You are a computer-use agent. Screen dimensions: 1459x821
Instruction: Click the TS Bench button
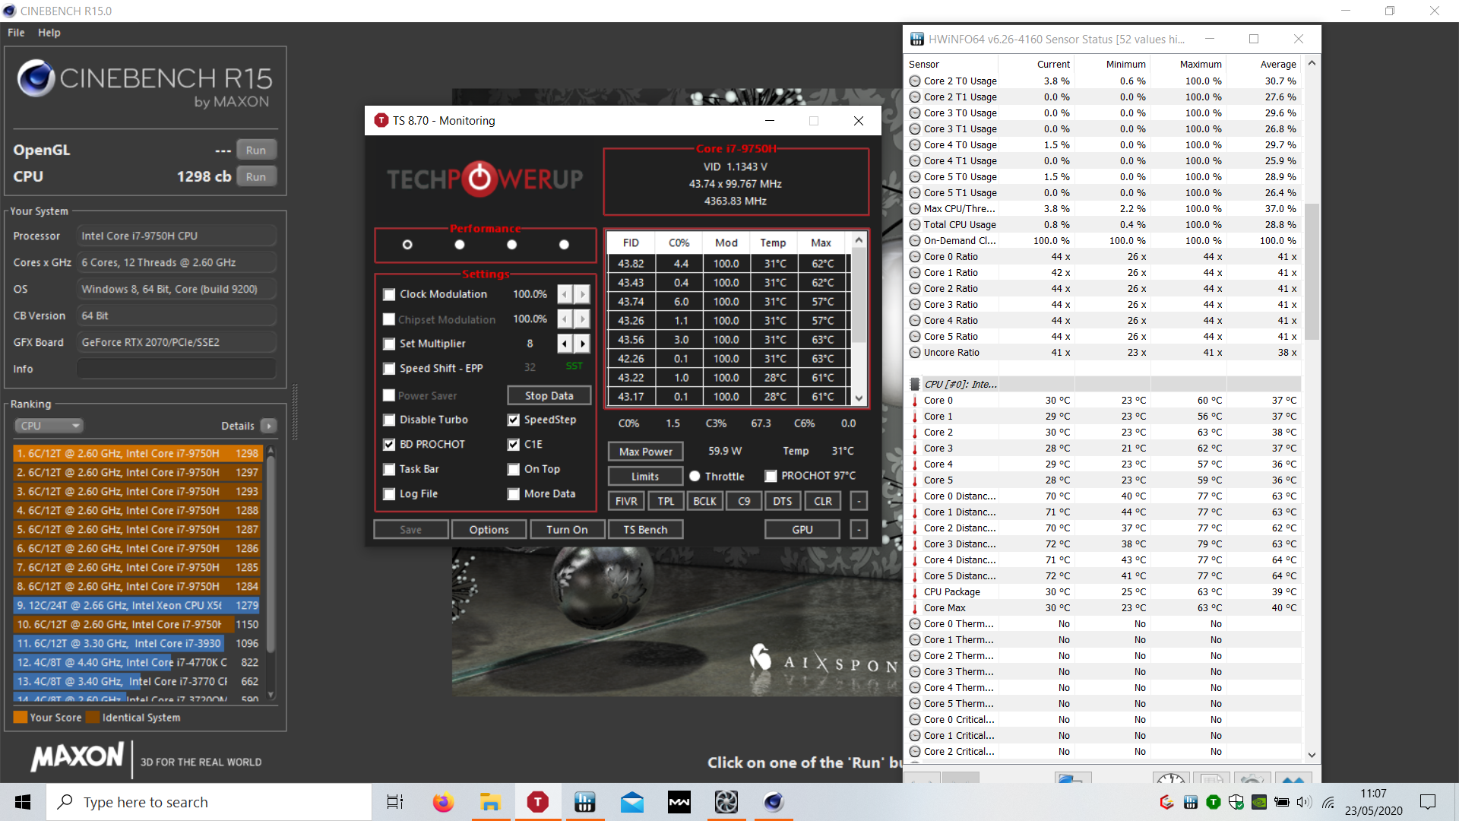[x=645, y=529]
